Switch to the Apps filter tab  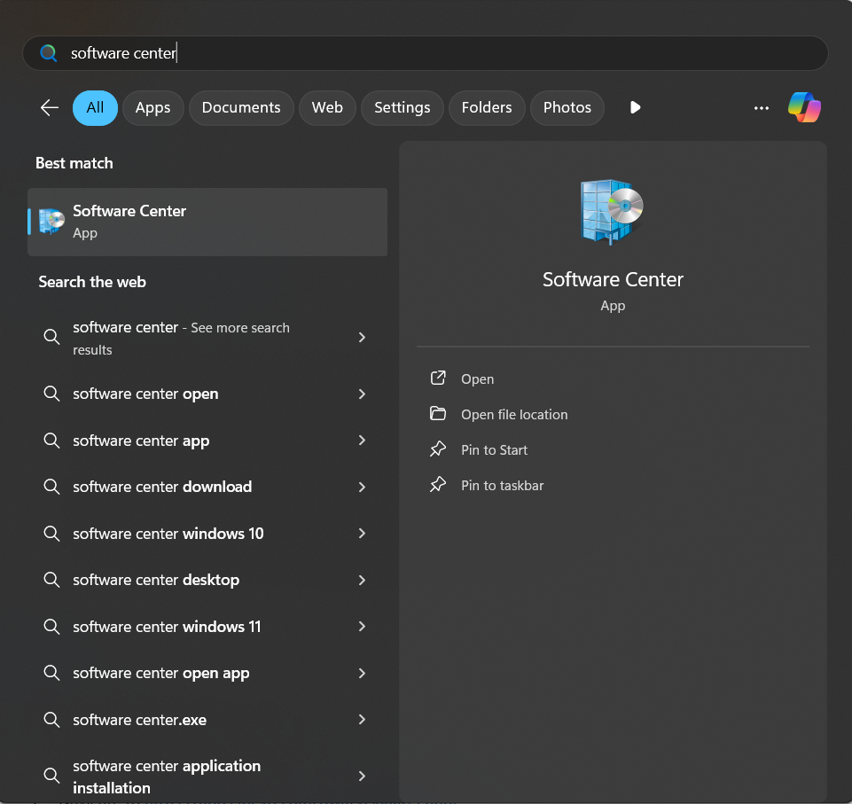point(152,107)
